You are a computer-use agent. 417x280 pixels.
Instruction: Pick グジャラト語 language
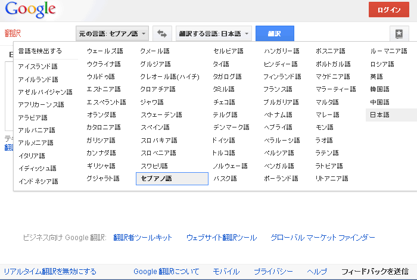coord(103,178)
